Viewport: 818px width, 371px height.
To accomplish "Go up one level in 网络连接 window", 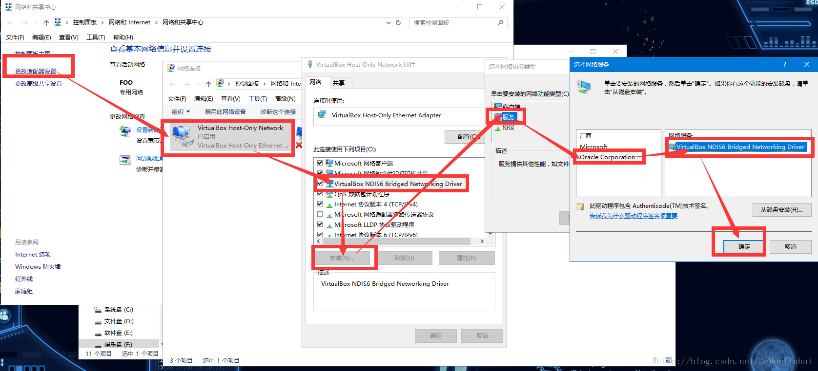I will click(208, 84).
